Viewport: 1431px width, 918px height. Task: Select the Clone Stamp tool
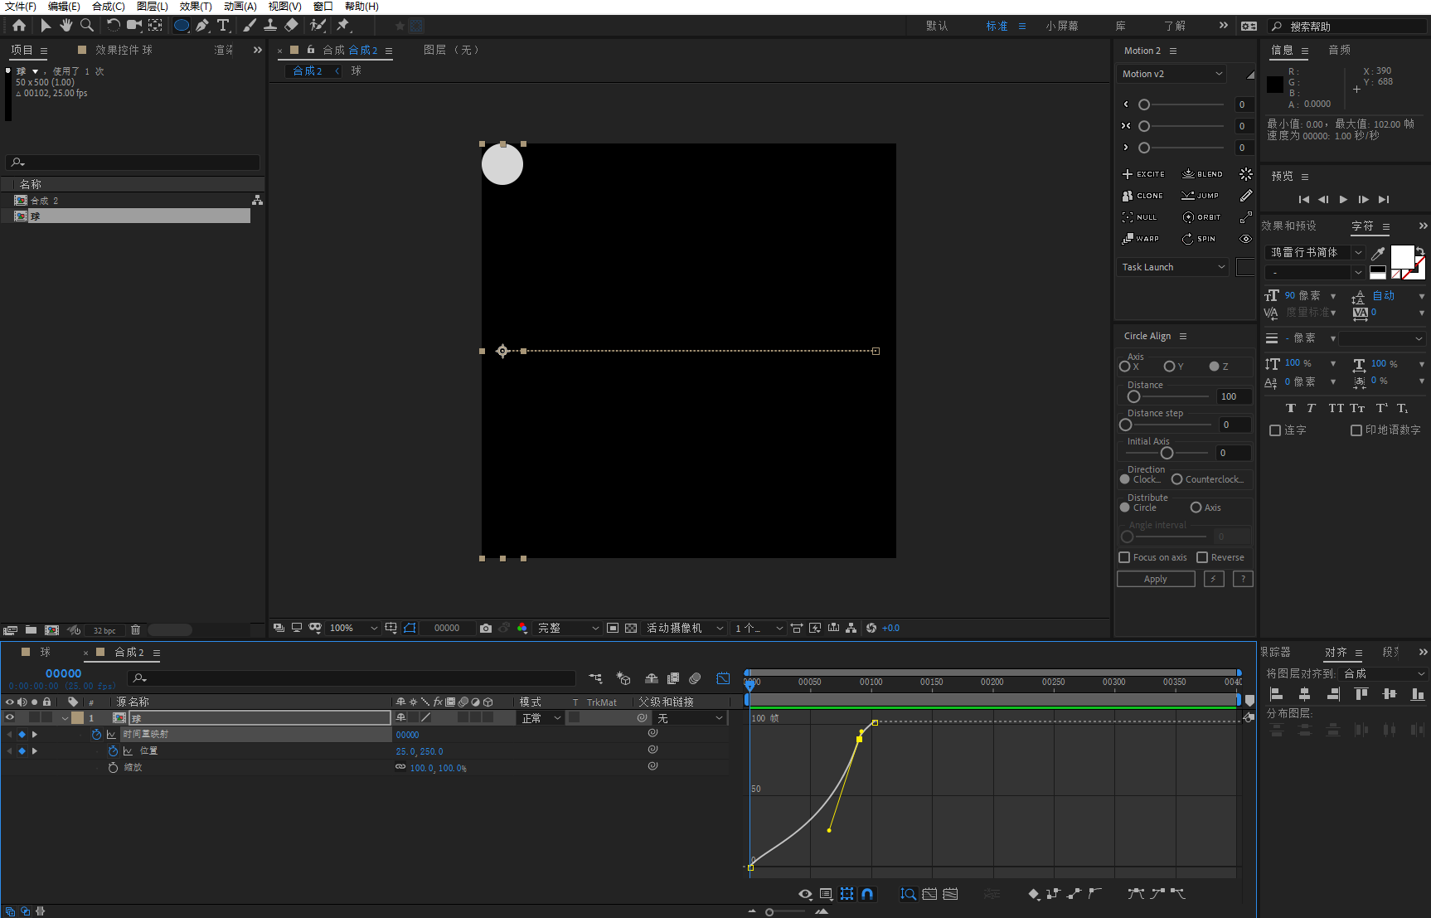pos(270,26)
